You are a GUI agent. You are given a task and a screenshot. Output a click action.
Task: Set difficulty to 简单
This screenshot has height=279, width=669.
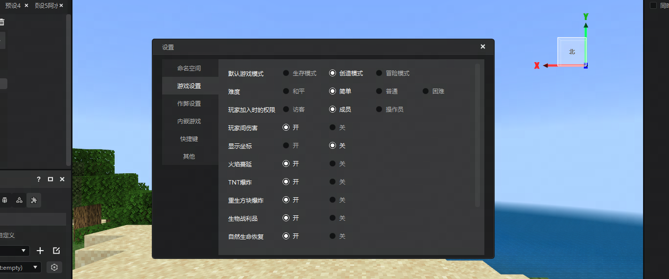click(x=333, y=92)
